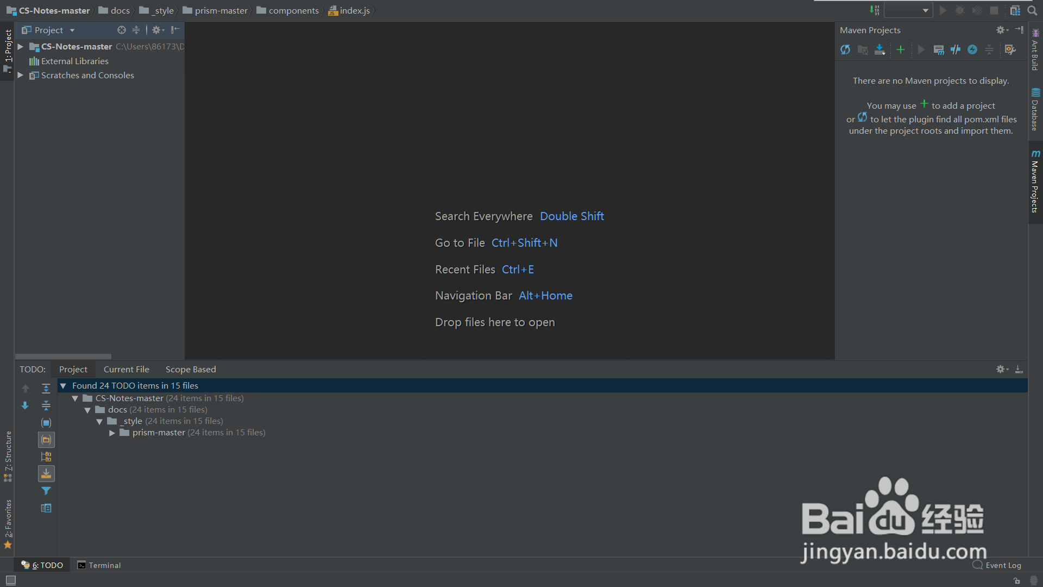
Task: Switch to Scope Based TODO tab
Action: (191, 370)
